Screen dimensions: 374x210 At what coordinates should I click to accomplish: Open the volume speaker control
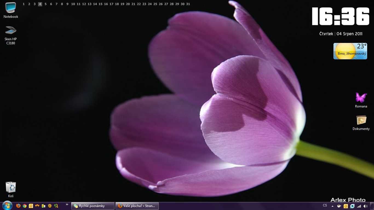366,206
